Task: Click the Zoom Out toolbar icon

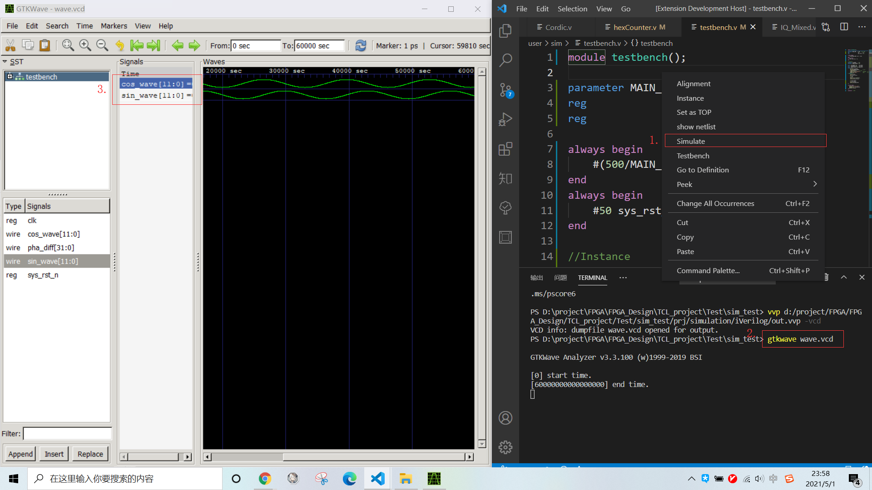Action: click(102, 45)
